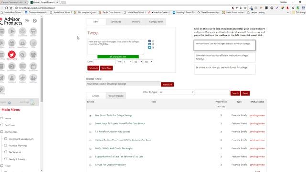Select radio for Seven Steps To Protect Yourself

click(x=90, y=124)
